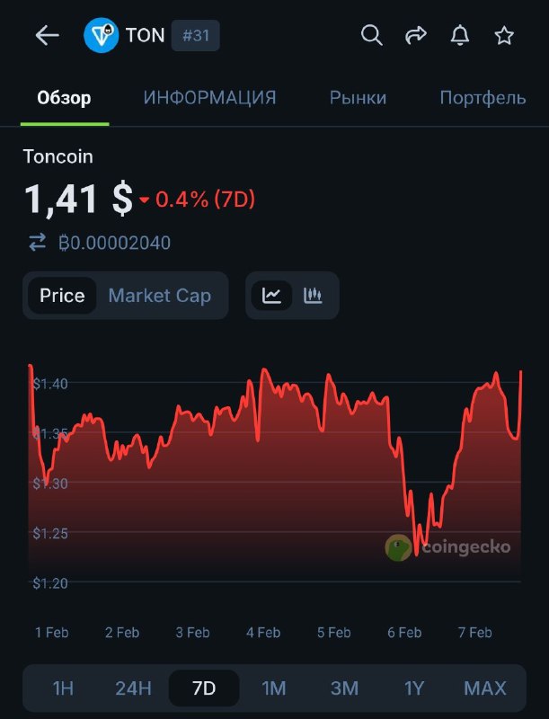This screenshot has height=719, width=549.
Task: Tap the star to favorite Toncoin
Action: pyautogui.click(x=505, y=36)
